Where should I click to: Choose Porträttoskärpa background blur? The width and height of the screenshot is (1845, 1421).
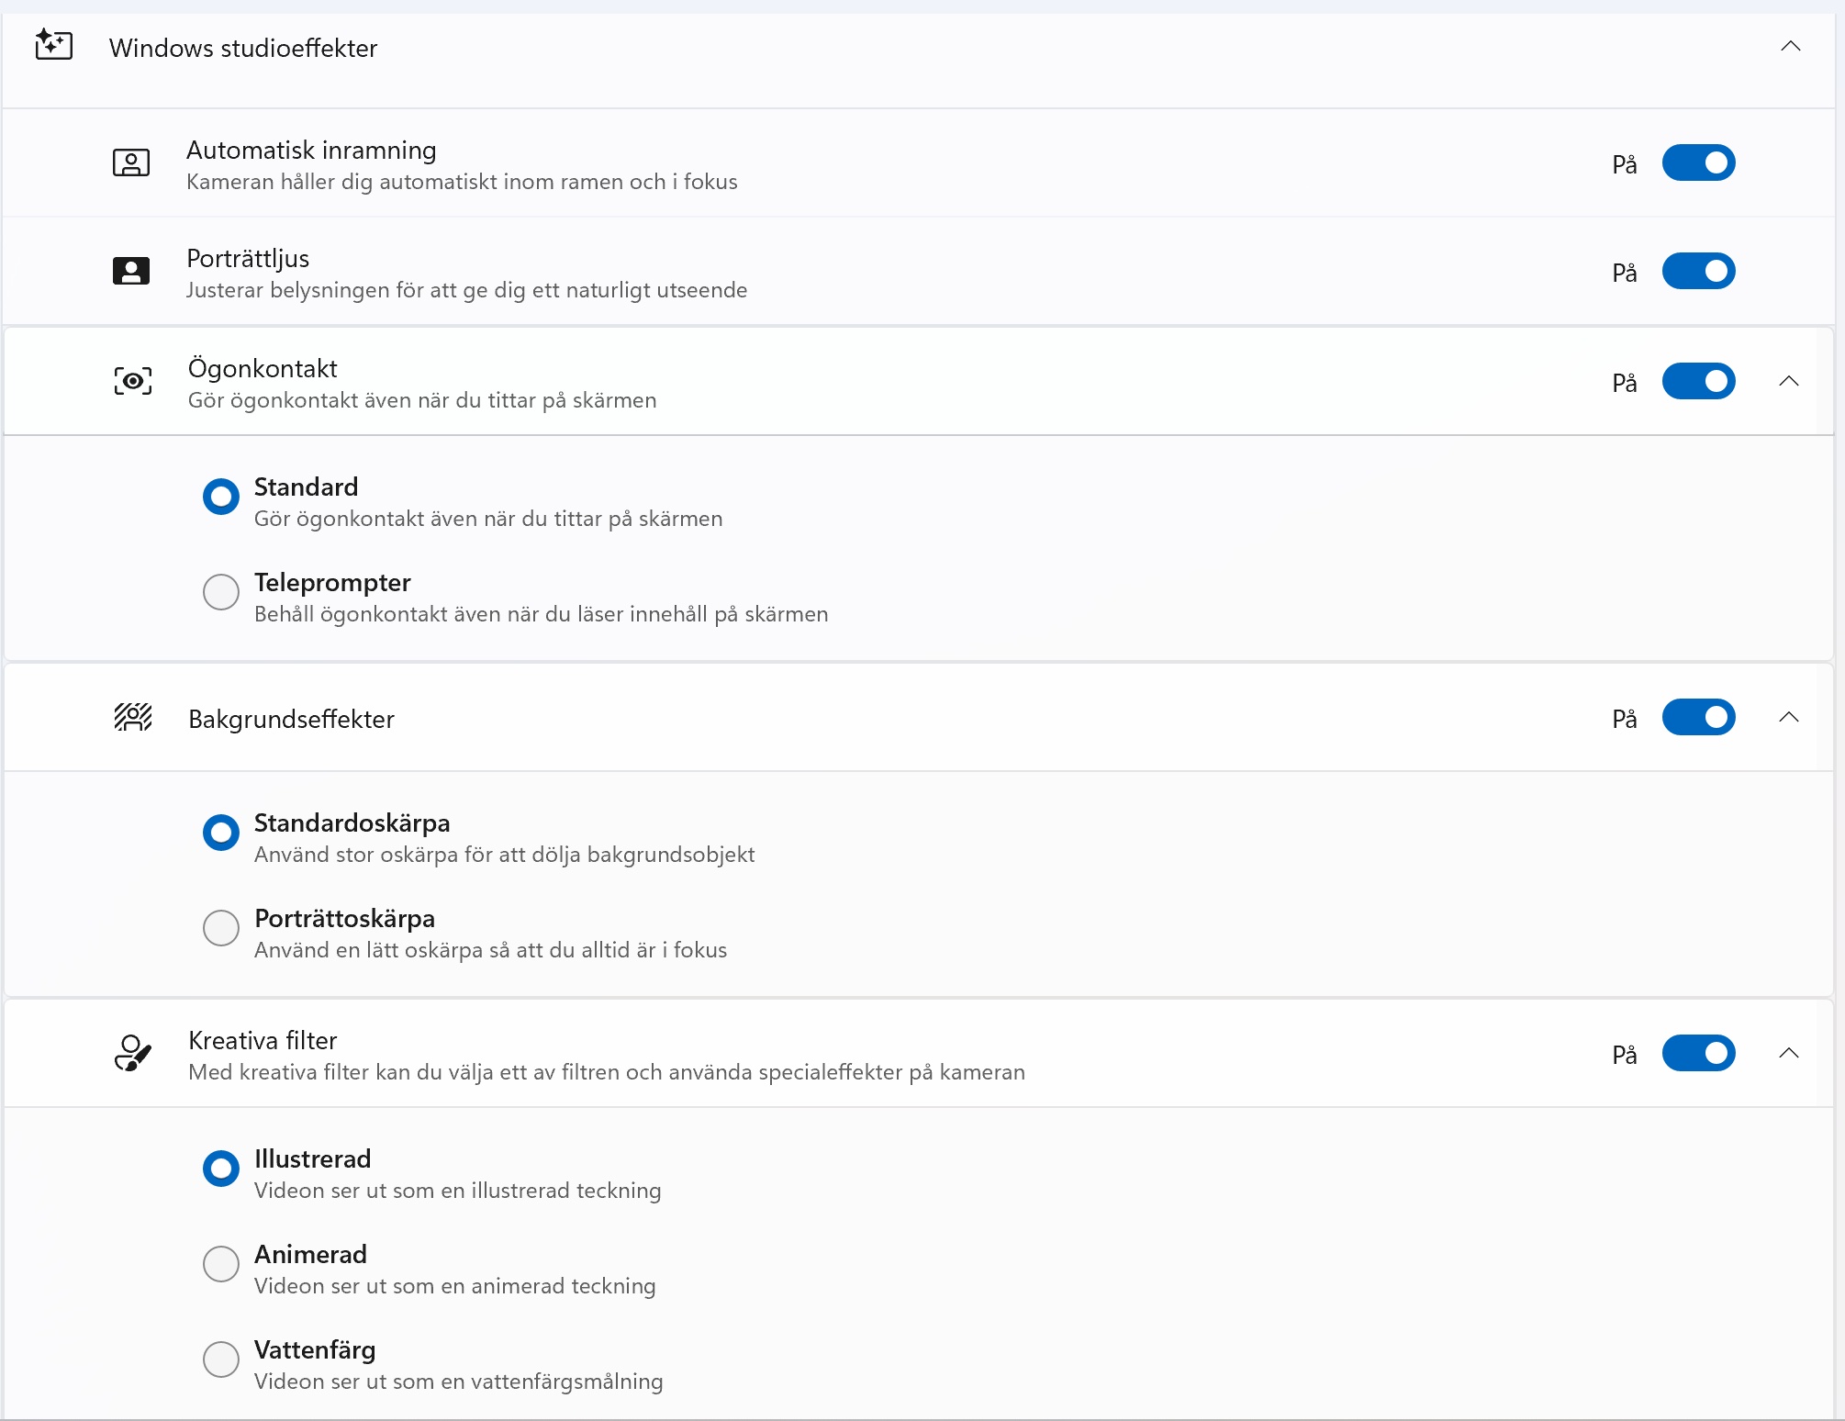pyautogui.click(x=221, y=928)
